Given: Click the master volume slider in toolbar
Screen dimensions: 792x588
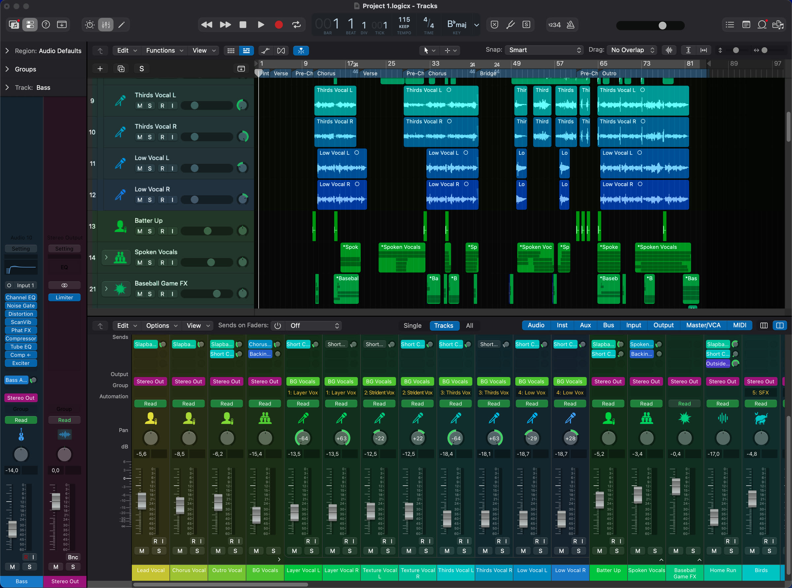Looking at the screenshot, I should pos(650,25).
